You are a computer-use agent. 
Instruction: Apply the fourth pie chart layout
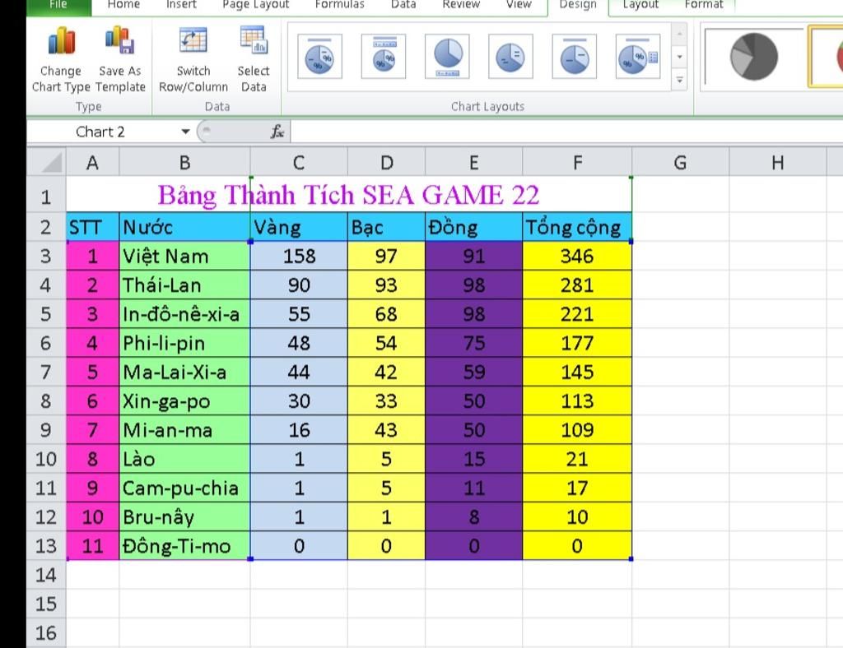pyautogui.click(x=510, y=57)
